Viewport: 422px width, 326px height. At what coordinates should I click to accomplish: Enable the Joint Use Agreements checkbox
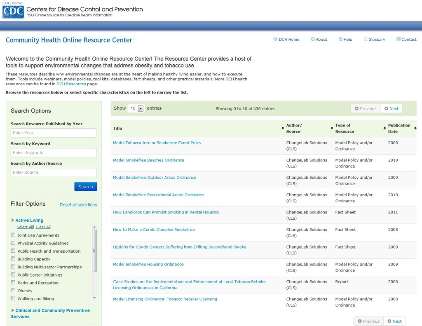click(12, 235)
